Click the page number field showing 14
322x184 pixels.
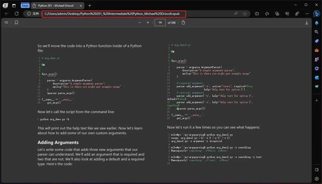(x=160, y=23)
